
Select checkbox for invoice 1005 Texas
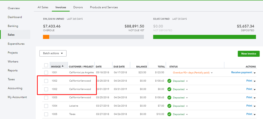pyautogui.click(x=46, y=114)
